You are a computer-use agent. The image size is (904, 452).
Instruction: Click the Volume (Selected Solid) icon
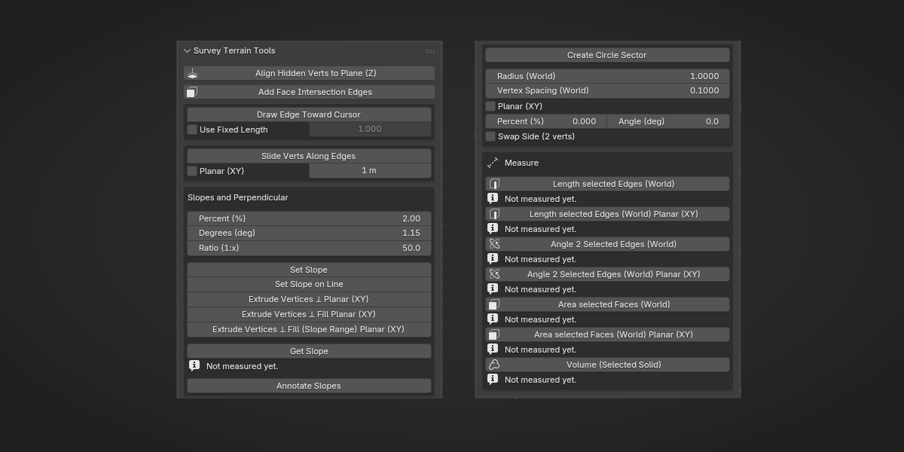(x=494, y=365)
